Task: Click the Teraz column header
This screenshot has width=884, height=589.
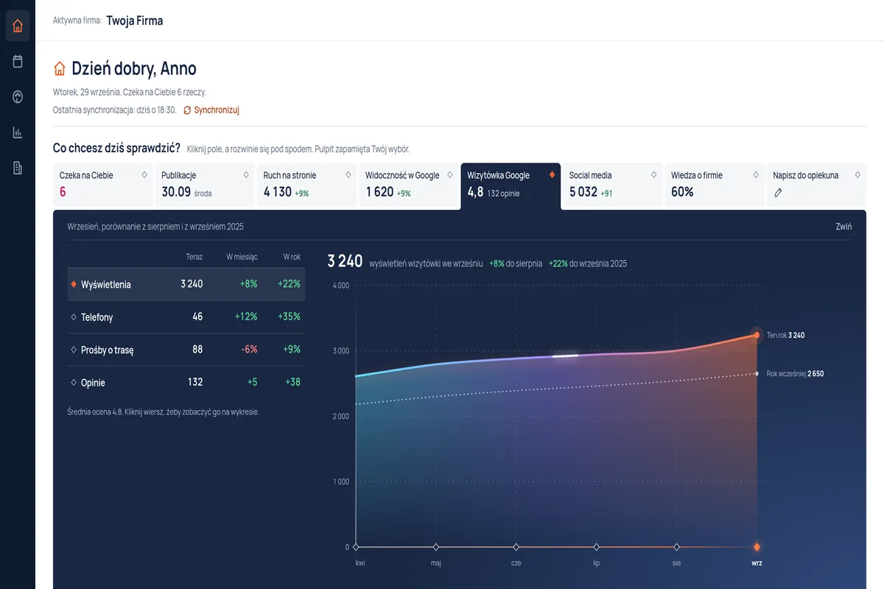Action: tap(194, 257)
